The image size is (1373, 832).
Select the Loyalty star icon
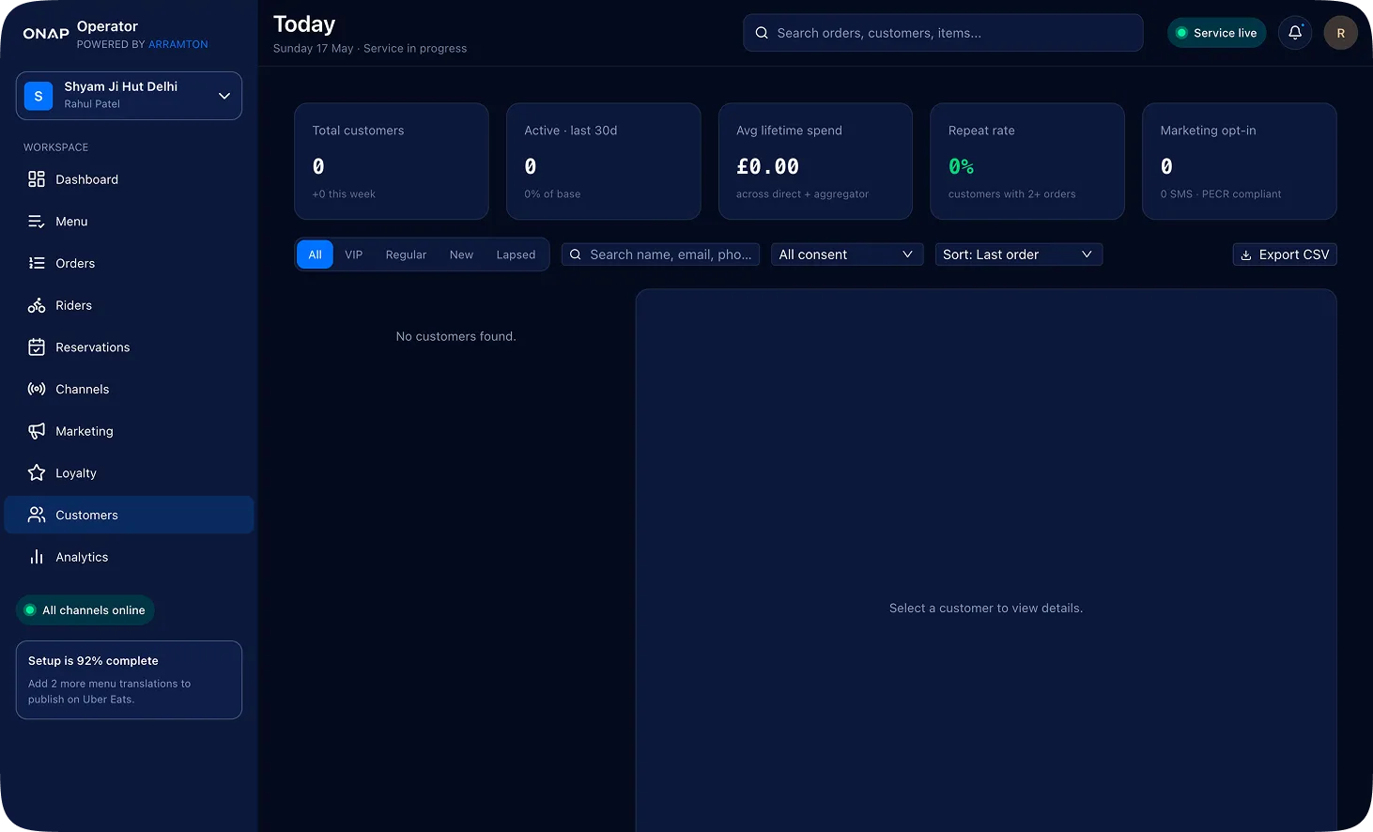coord(37,473)
